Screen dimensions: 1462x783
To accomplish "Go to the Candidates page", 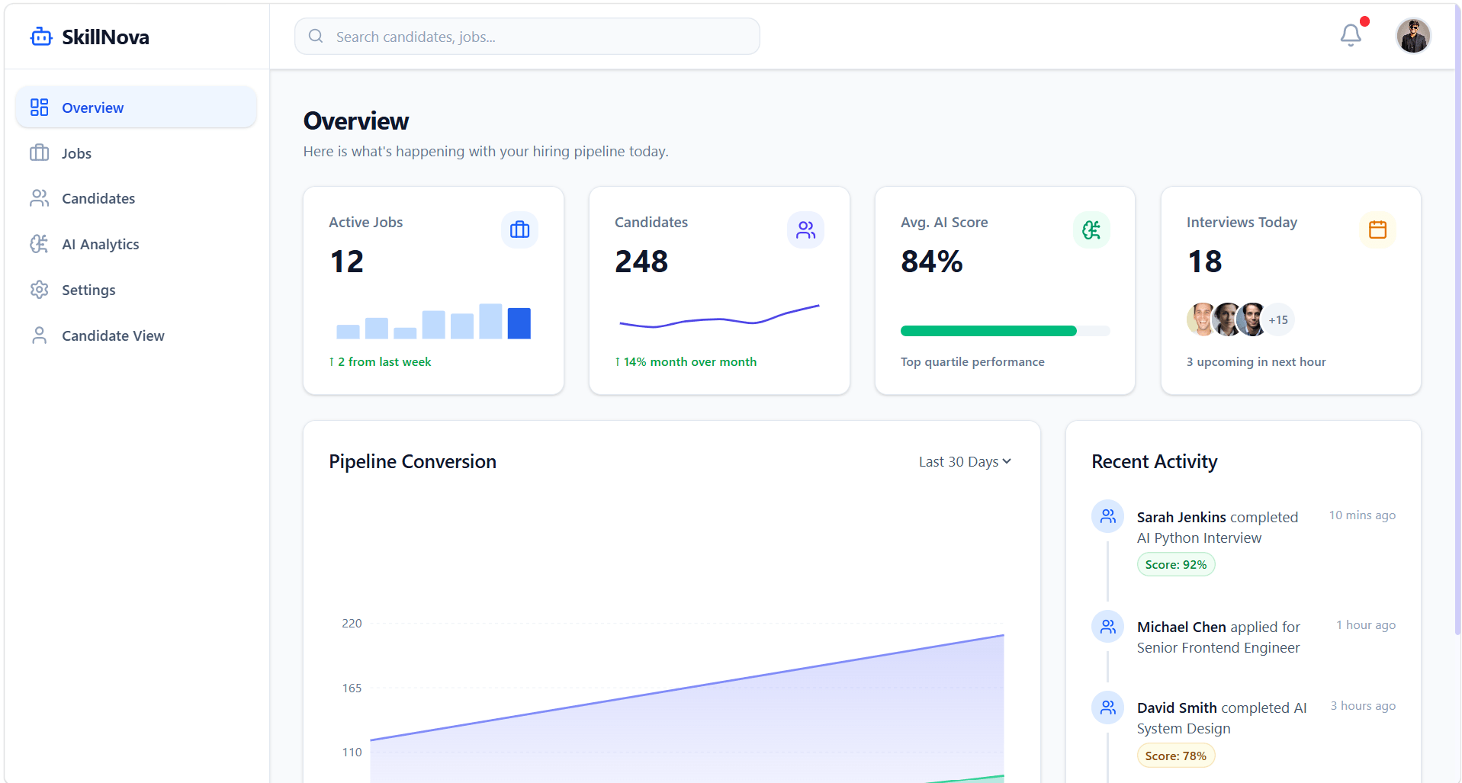I will pyautogui.click(x=136, y=198).
